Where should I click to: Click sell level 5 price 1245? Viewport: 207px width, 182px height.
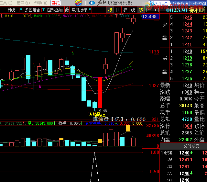click(x=187, y=17)
